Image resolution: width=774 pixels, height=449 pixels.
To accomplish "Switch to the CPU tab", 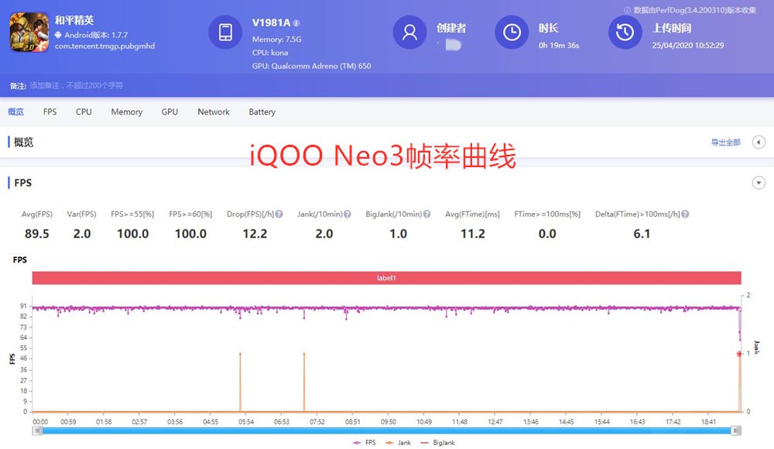I will (84, 111).
